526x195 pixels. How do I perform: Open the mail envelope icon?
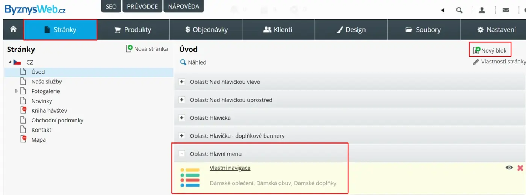506,10
